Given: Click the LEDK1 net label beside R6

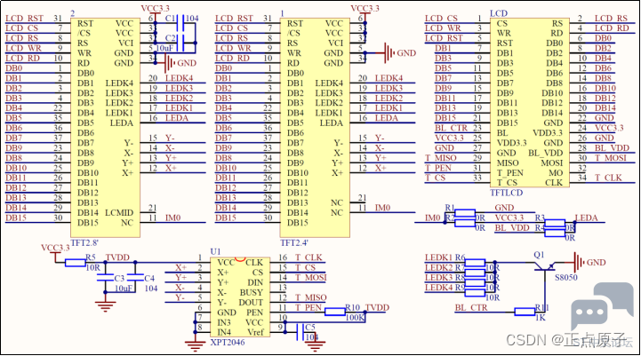Looking at the screenshot, I should 438,257.
